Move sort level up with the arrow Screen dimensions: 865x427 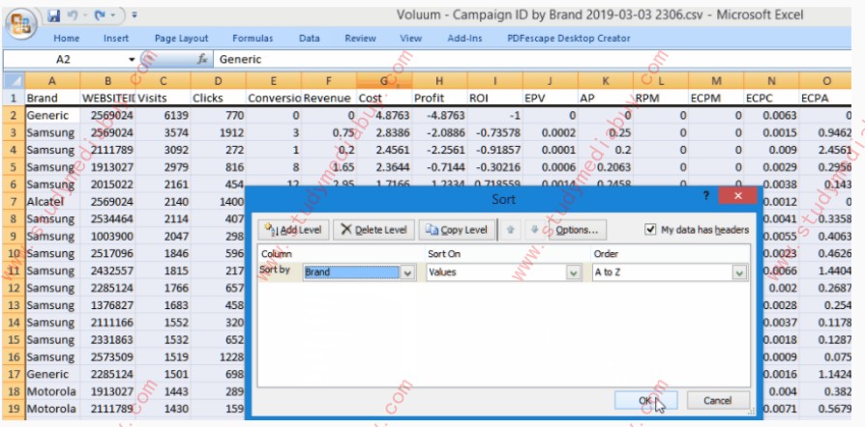(510, 230)
